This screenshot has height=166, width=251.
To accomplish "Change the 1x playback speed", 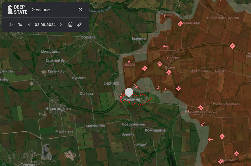I will coord(20,24).
